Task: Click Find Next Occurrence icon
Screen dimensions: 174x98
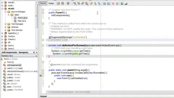Action: (83, 4)
